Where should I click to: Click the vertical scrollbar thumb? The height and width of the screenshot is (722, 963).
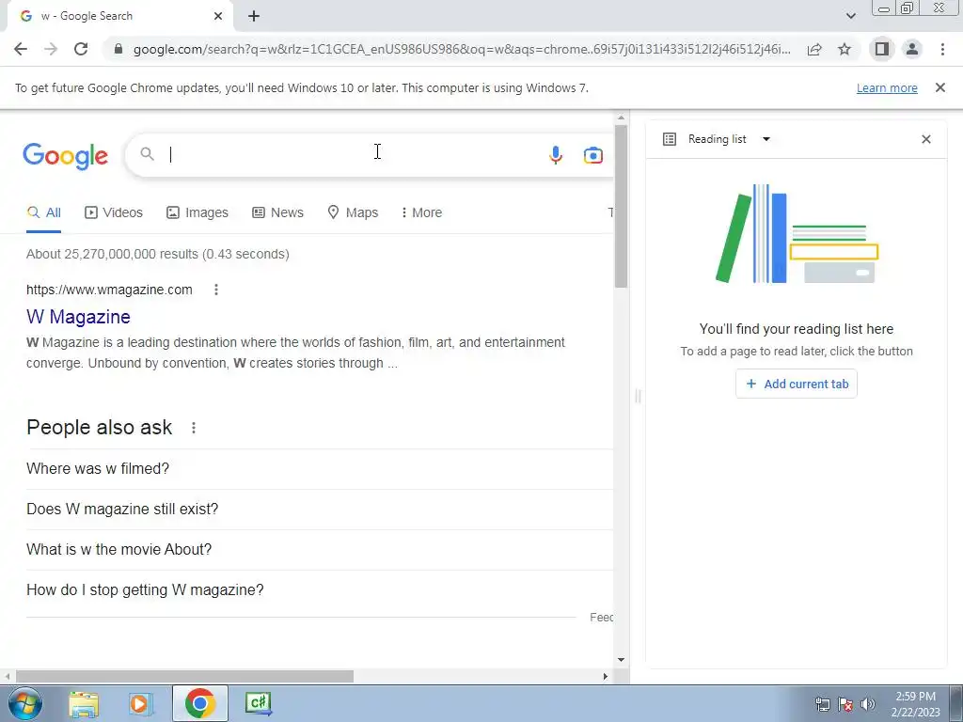point(621,206)
